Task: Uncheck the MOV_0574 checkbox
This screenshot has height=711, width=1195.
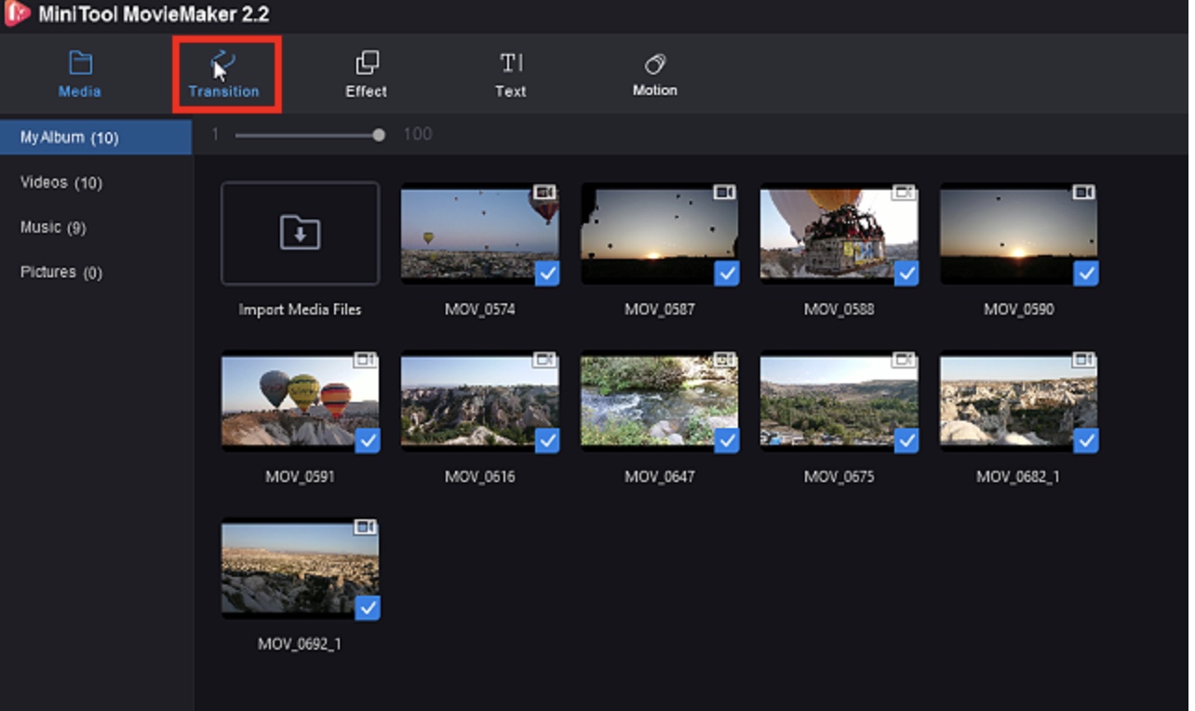Action: click(547, 273)
